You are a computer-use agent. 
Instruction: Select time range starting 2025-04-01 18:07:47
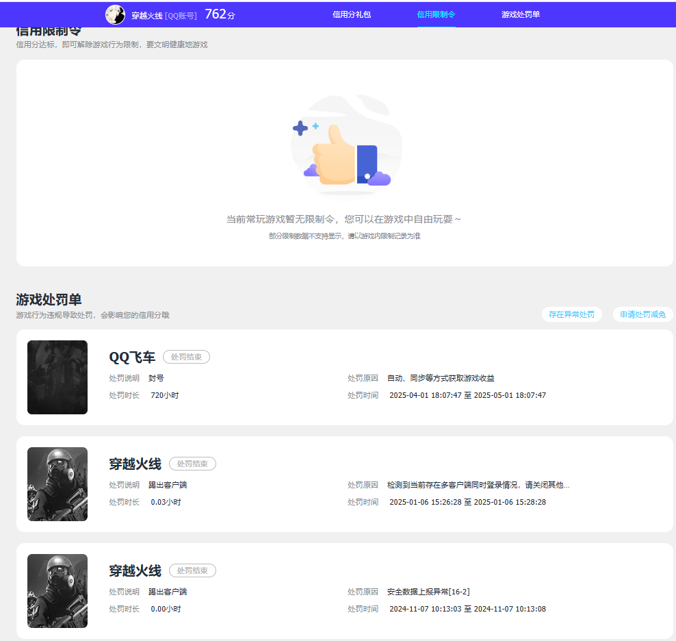click(x=467, y=395)
